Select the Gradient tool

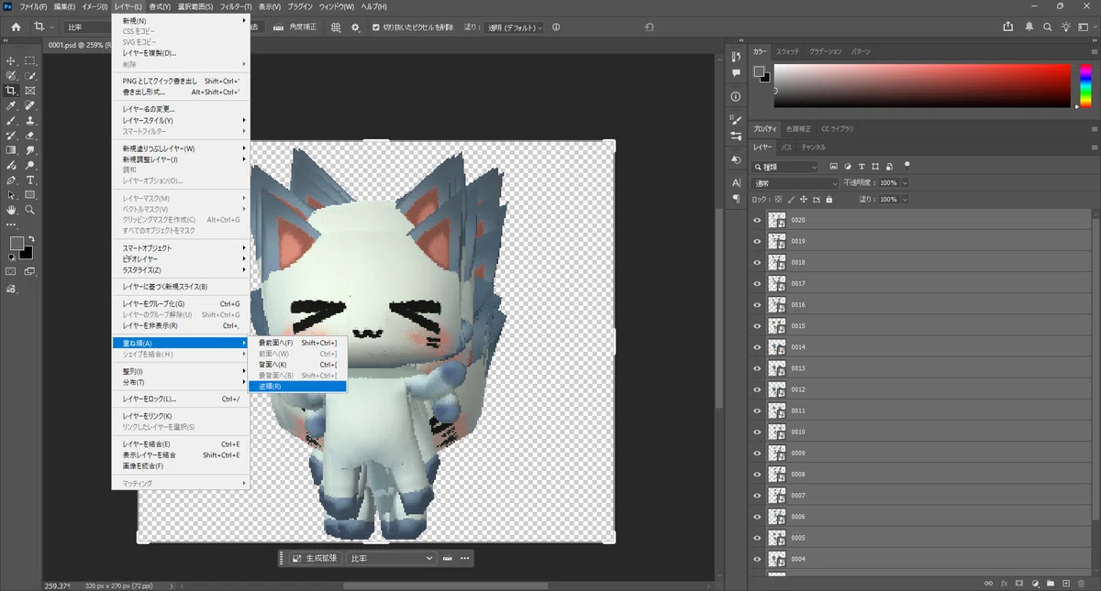(x=11, y=150)
